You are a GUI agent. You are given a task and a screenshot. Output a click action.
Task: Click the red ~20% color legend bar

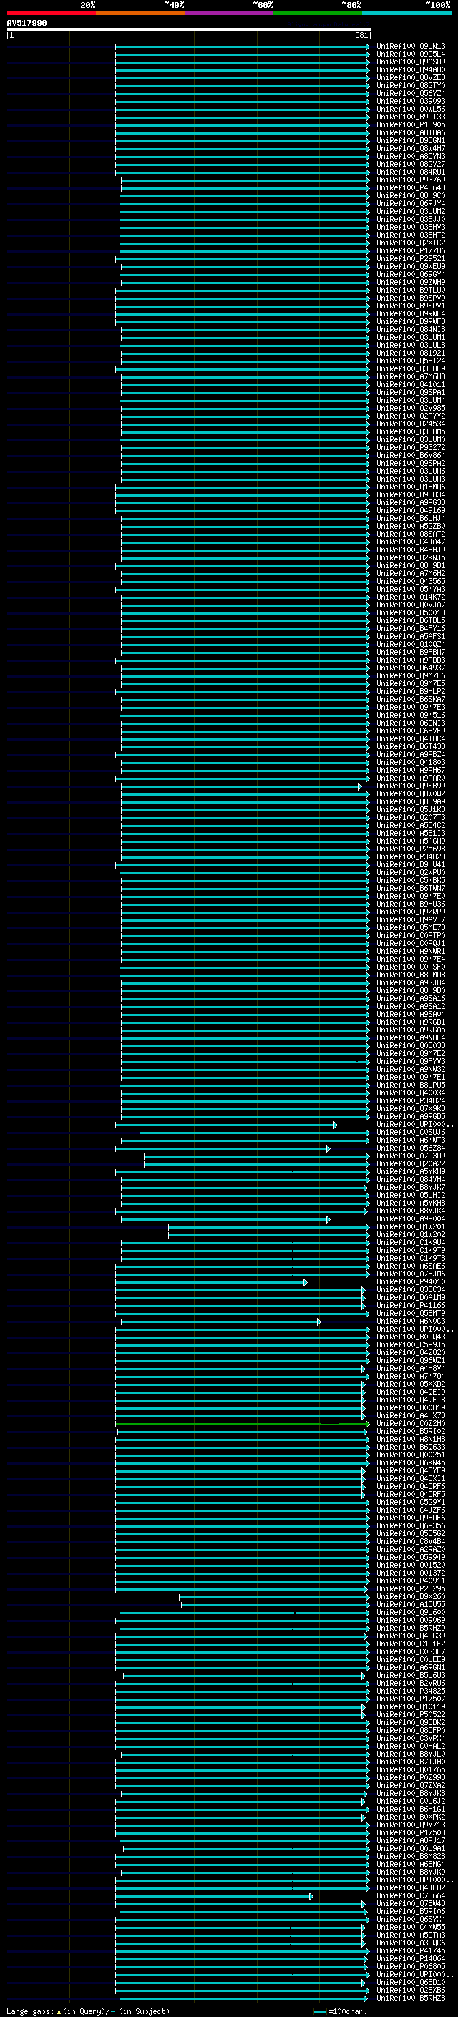[x=51, y=13]
